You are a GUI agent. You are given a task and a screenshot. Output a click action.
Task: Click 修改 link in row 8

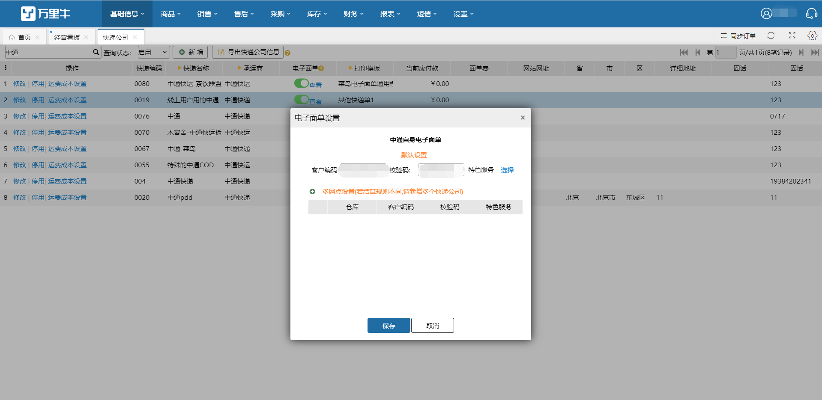(x=20, y=197)
